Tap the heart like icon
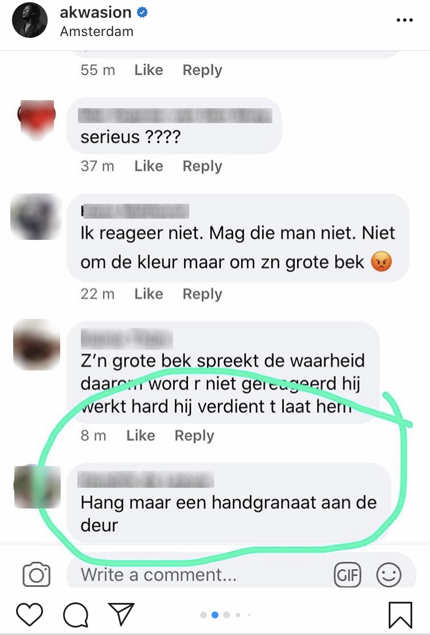This screenshot has width=430, height=635. pyautogui.click(x=30, y=614)
